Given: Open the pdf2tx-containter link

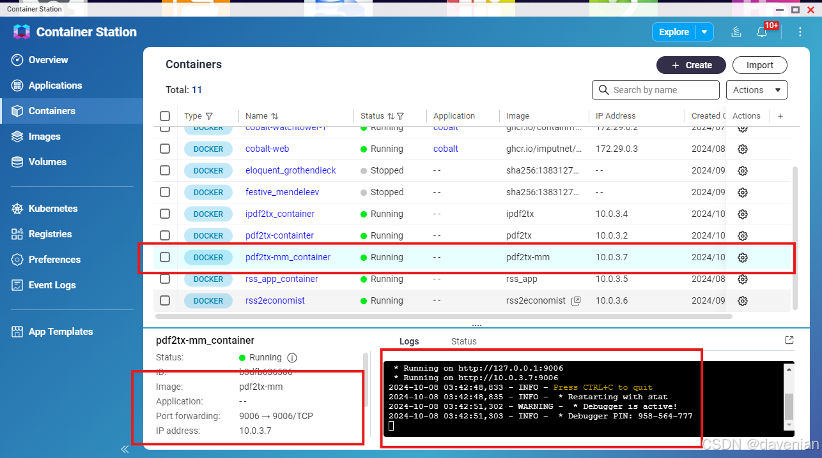Looking at the screenshot, I should (x=279, y=235).
